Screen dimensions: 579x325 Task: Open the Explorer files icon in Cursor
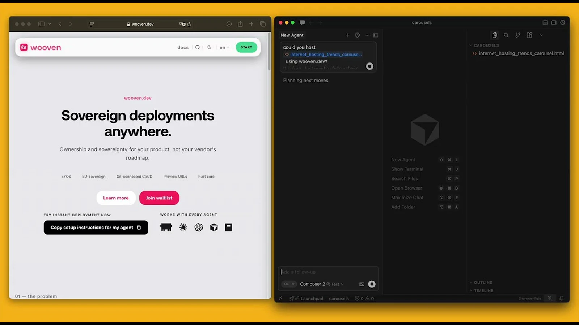(495, 35)
